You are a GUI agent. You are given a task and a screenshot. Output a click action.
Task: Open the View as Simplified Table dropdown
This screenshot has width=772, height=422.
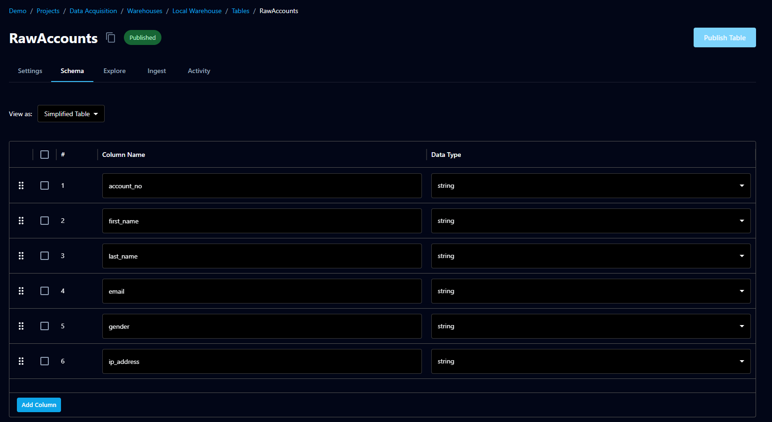[71, 114]
